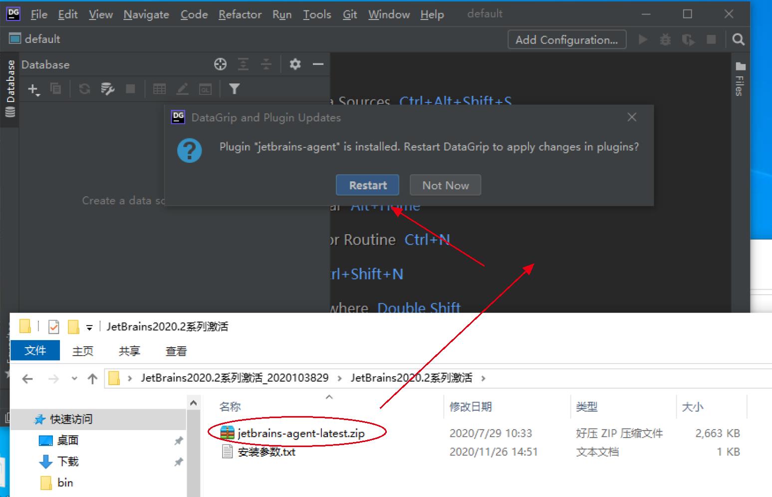Click navigation pane scroll up arrow
Screen dimensions: 772x497
pos(194,403)
